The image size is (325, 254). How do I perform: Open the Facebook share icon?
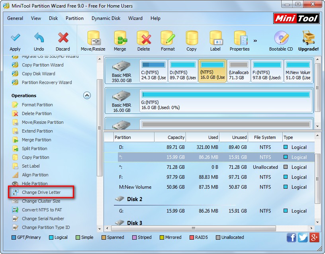pos(291,238)
